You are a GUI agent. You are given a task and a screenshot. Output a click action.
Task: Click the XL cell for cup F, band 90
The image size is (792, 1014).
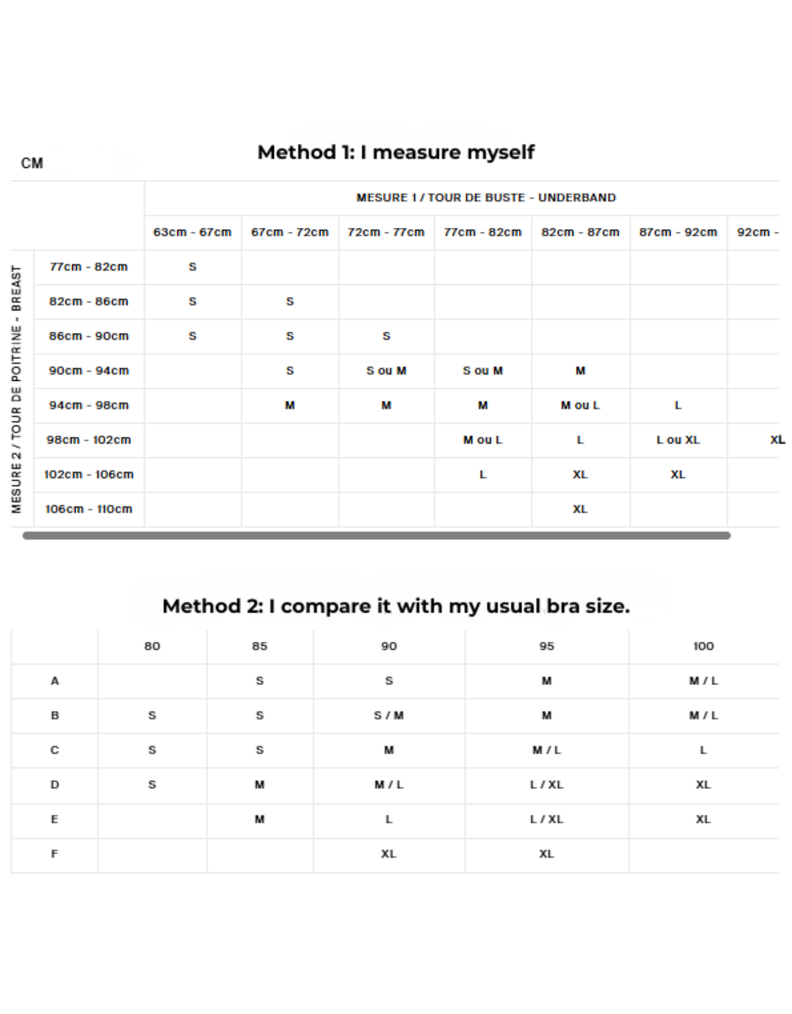click(x=389, y=854)
